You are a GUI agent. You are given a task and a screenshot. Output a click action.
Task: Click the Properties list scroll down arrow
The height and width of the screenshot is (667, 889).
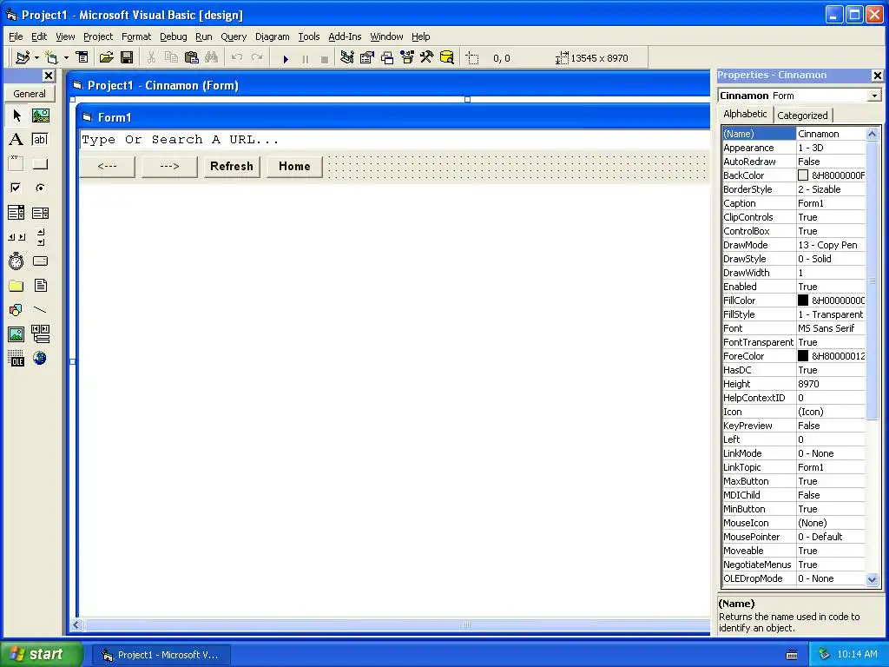(x=872, y=579)
